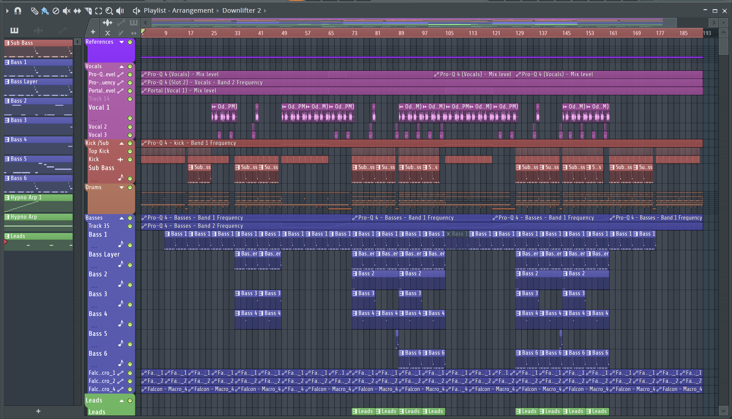The image size is (732, 419).
Task: Open the Playlist - Arrangement menu
Action: pyautogui.click(x=178, y=11)
